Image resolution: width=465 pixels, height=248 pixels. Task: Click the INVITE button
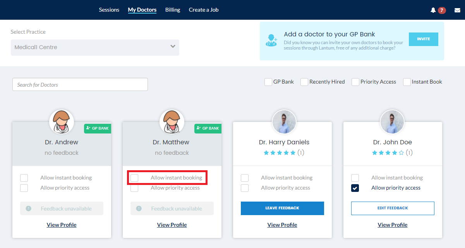point(424,39)
